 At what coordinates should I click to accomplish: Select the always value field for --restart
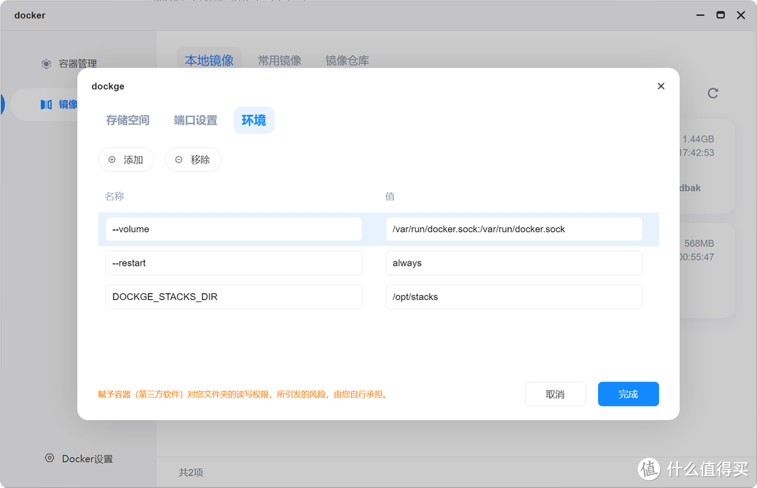tap(514, 263)
